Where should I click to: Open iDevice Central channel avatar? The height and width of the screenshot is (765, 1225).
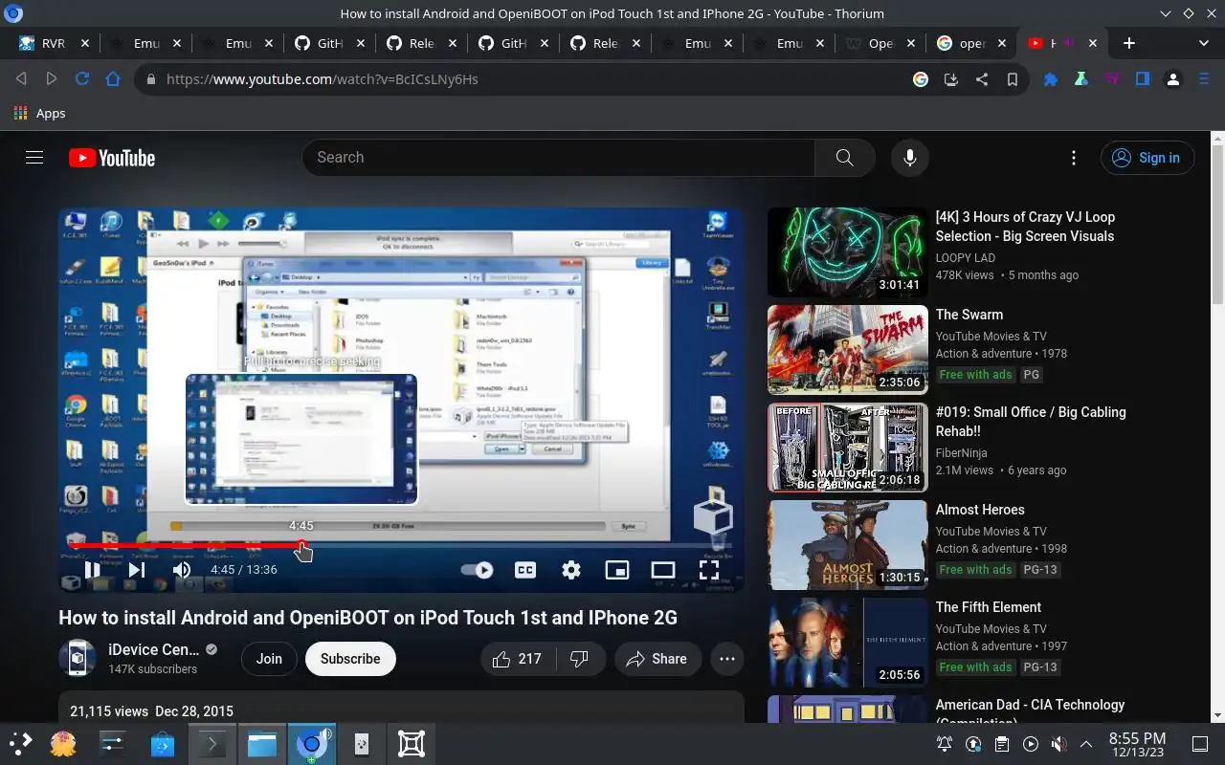click(x=78, y=659)
